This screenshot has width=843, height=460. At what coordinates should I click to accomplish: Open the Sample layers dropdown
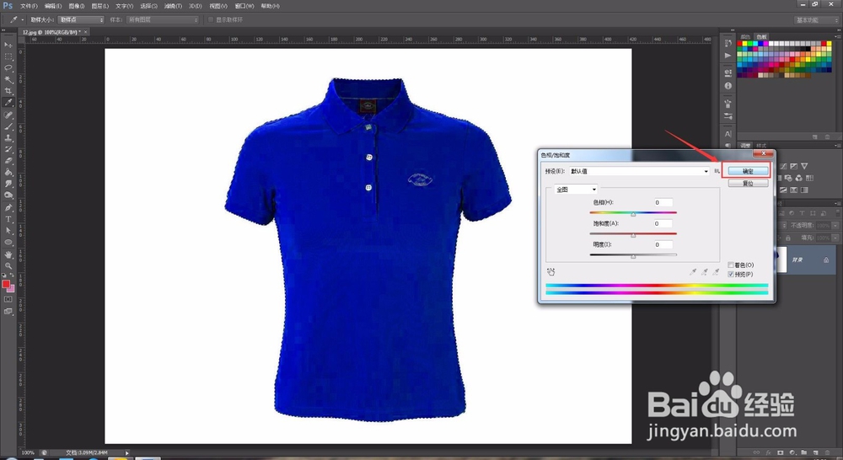pyautogui.click(x=163, y=19)
